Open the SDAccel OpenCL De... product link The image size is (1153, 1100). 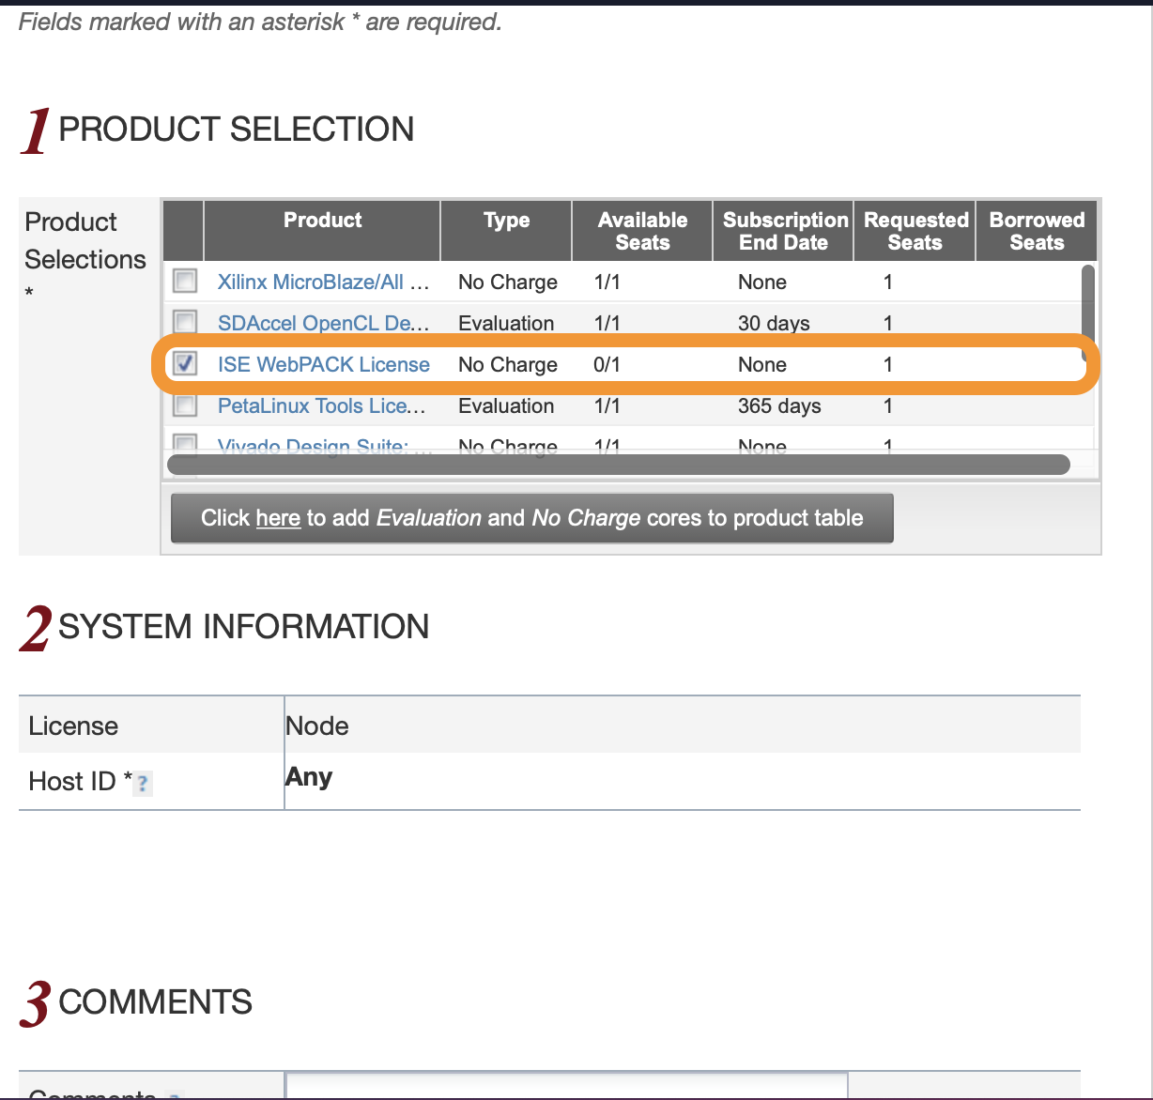pyautogui.click(x=323, y=323)
